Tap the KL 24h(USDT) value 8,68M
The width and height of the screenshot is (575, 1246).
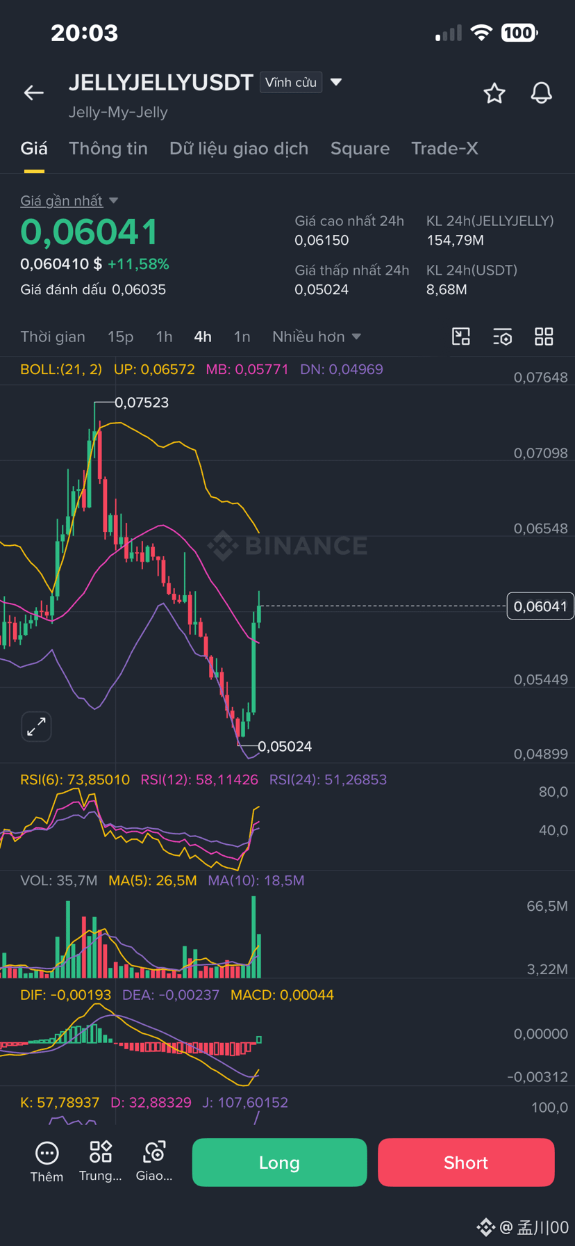(x=447, y=290)
